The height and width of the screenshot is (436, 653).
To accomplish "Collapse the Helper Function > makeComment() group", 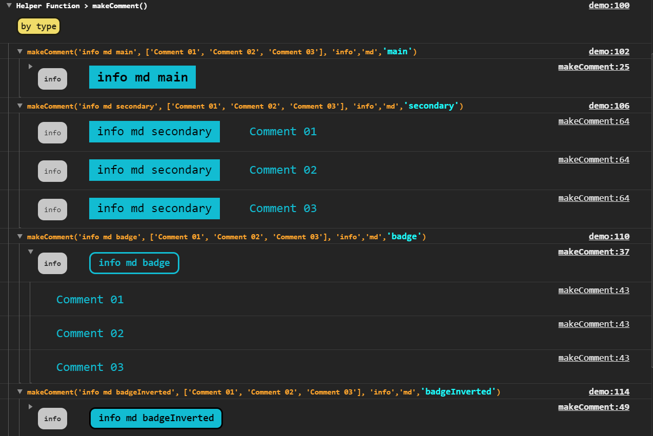I will (9, 6).
